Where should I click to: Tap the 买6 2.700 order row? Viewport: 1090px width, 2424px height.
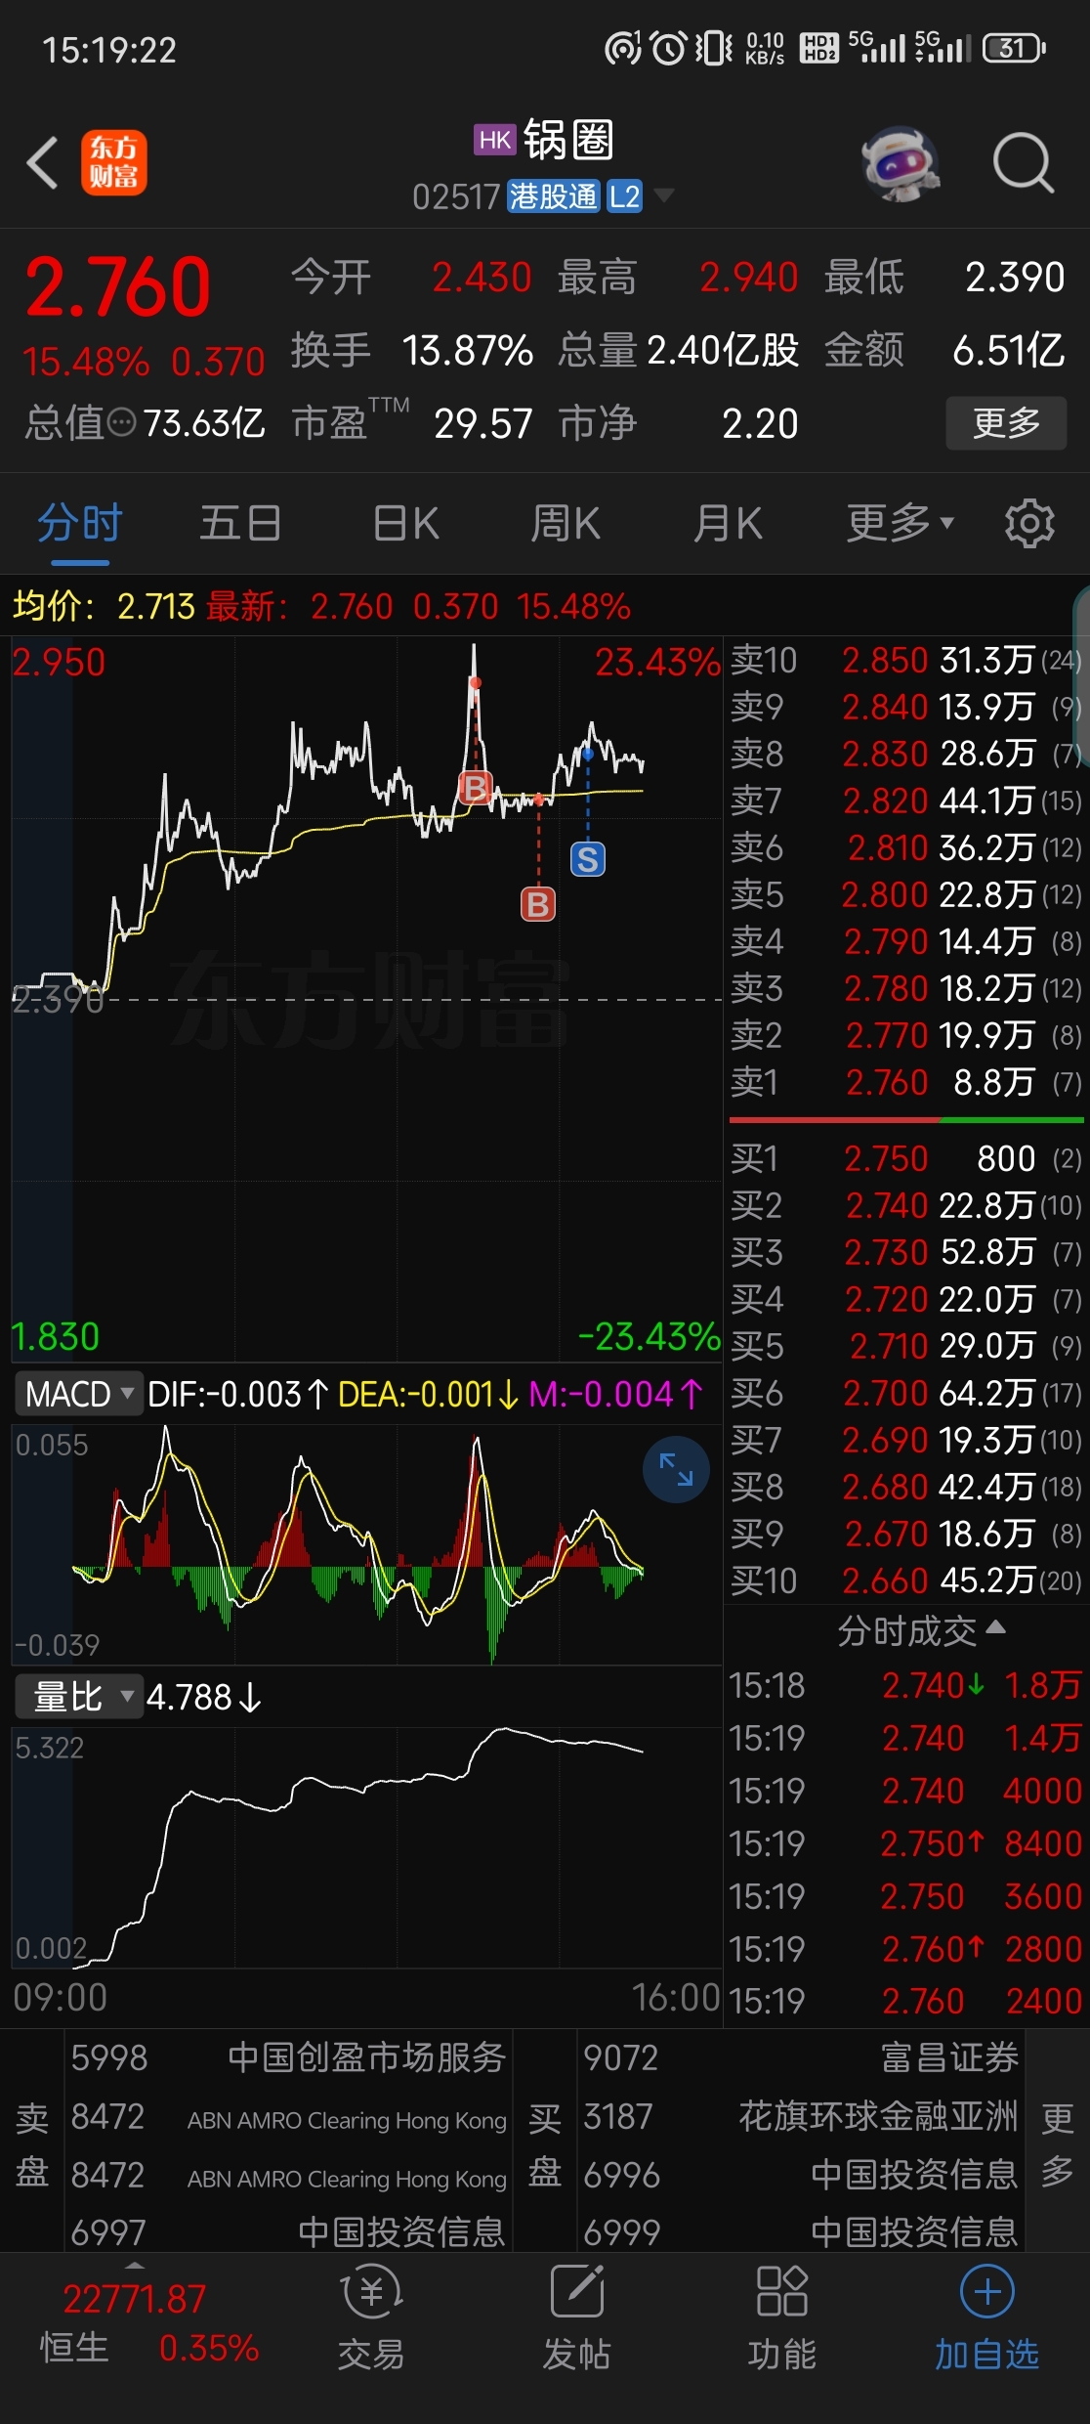pos(906,1393)
